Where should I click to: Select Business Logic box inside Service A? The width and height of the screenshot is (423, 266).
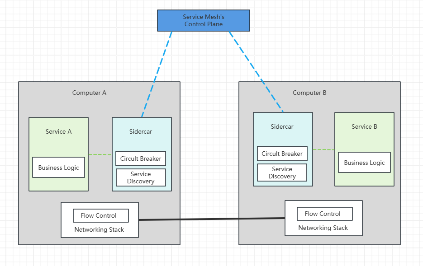click(58, 168)
